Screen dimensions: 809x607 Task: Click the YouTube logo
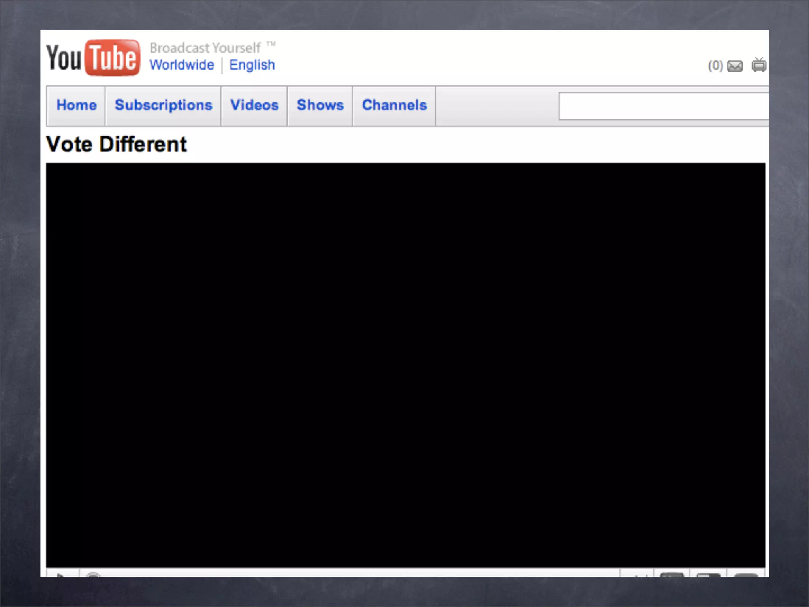(x=93, y=58)
